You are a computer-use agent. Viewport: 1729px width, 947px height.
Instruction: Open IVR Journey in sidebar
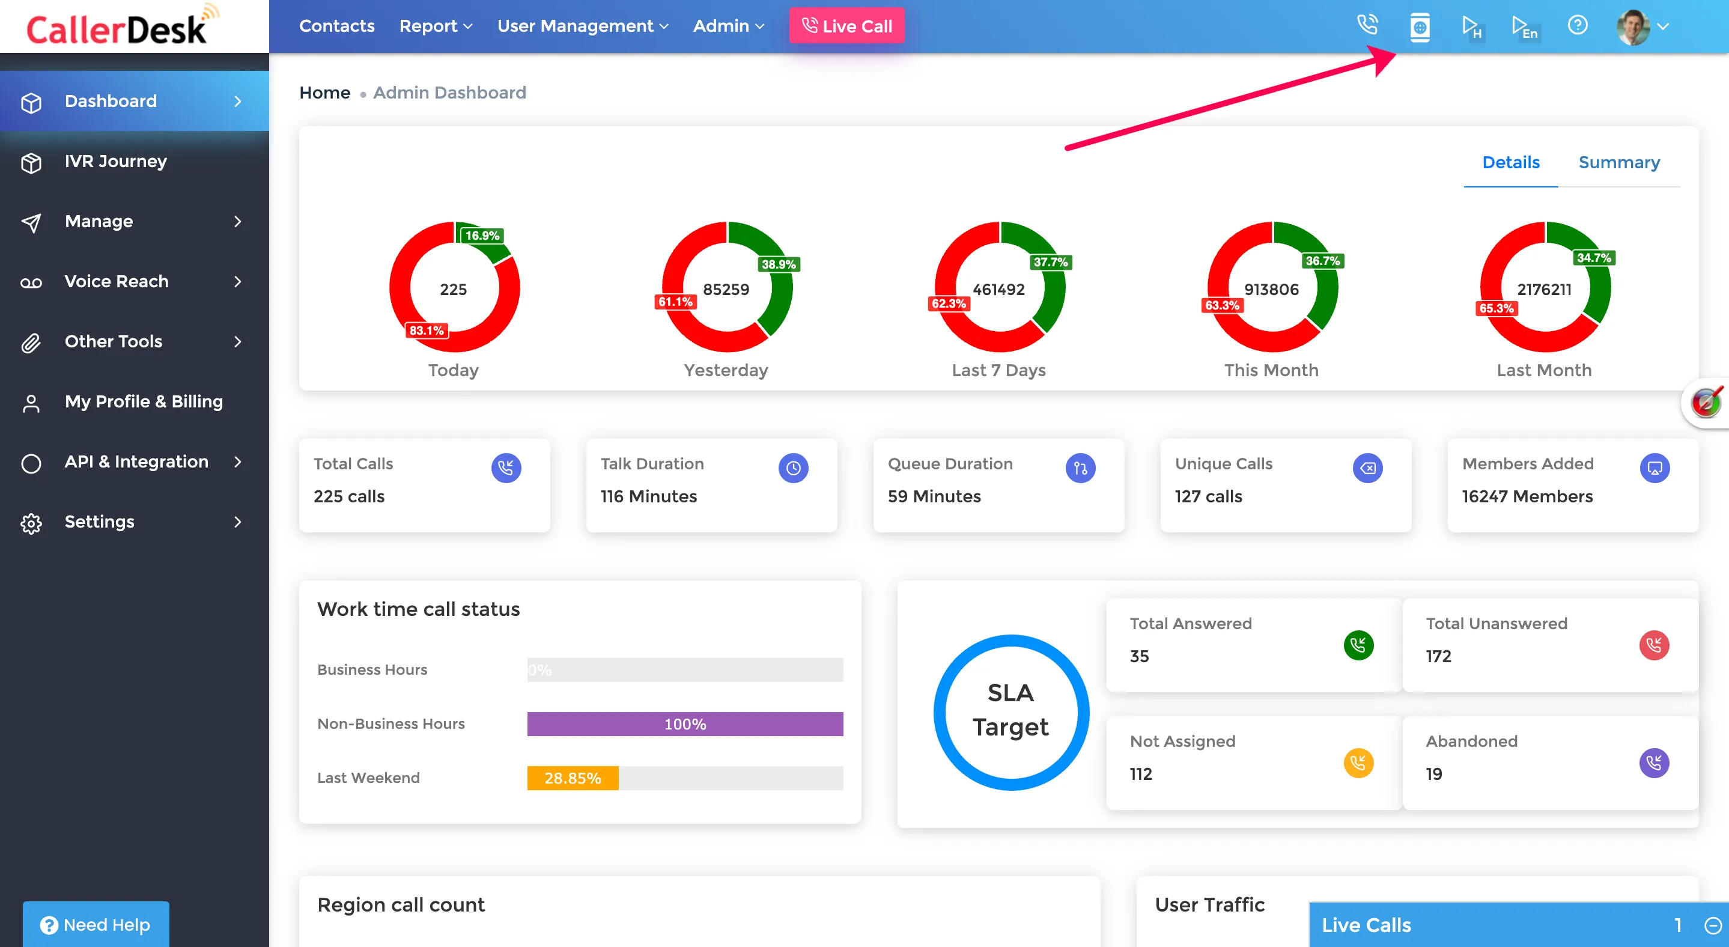134,161
